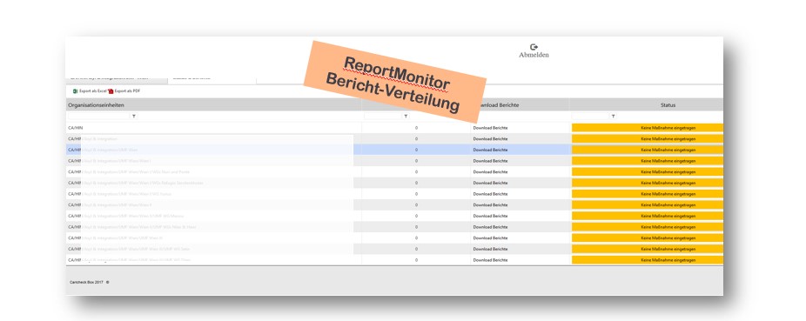The image size is (806, 321).
Task: Click the Excel export icon
Action: click(x=75, y=91)
